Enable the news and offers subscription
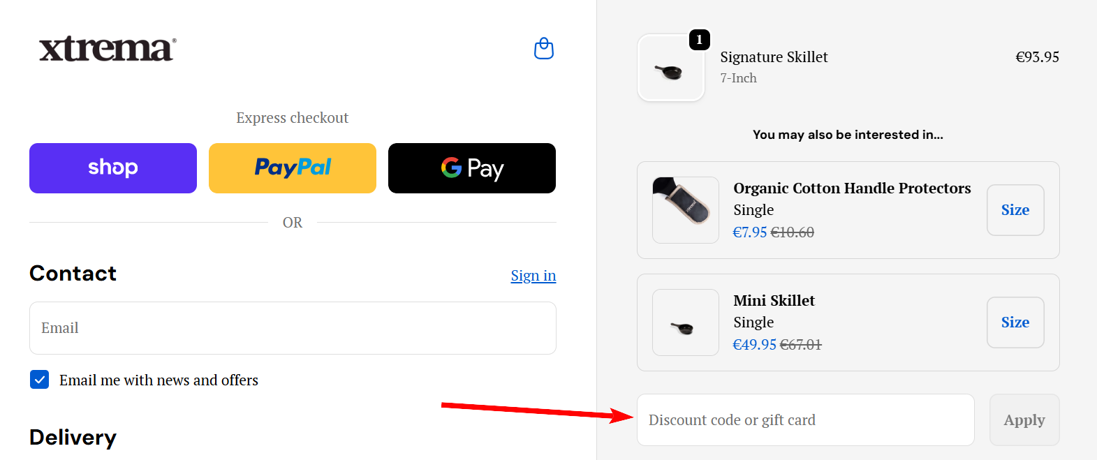This screenshot has width=1097, height=460. (39, 380)
